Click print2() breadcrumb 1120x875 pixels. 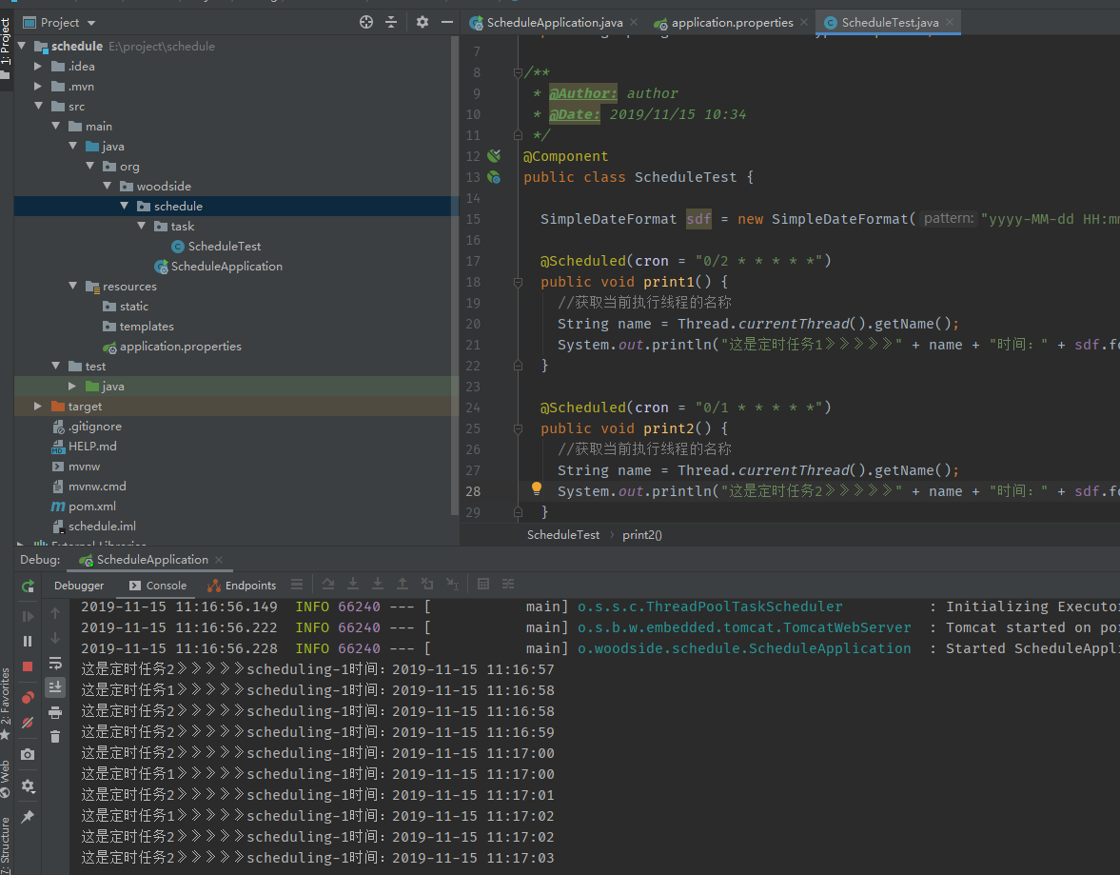641,535
